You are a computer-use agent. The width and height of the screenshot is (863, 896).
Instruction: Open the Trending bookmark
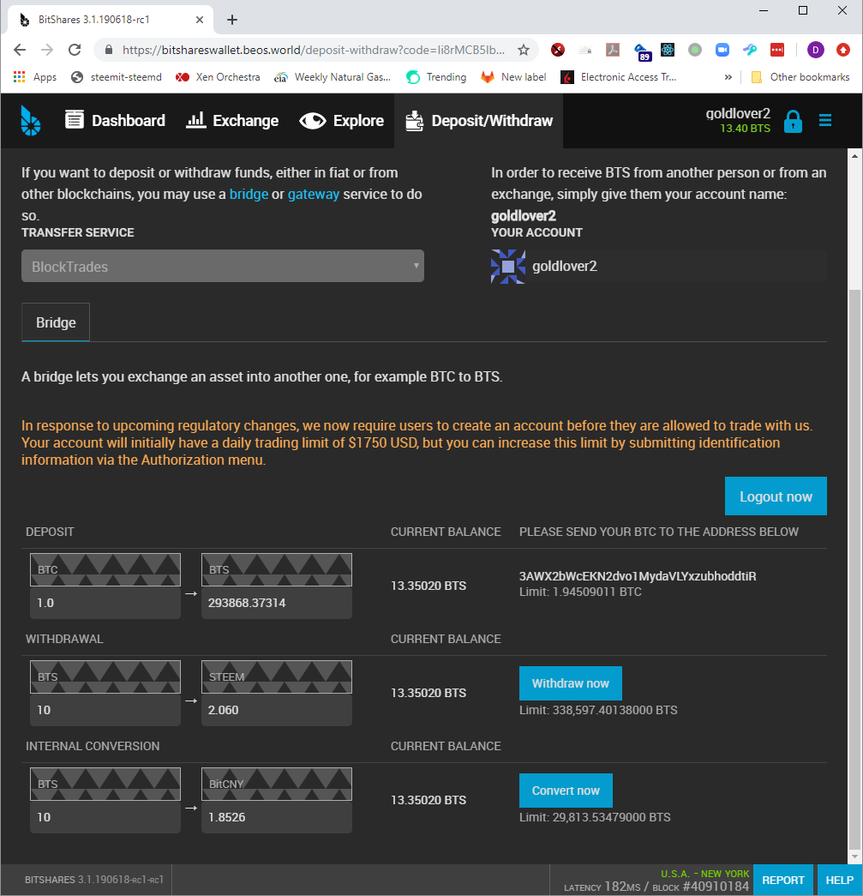[x=436, y=76]
